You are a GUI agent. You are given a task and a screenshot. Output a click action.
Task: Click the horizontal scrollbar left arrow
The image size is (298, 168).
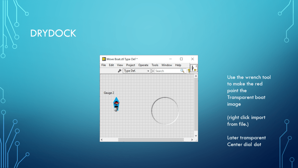[102, 140]
